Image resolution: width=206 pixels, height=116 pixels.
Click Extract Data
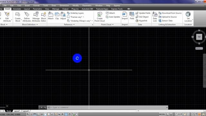pos(165,21)
